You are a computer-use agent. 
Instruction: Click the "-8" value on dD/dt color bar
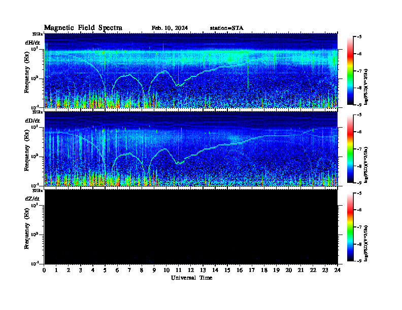tap(359, 166)
